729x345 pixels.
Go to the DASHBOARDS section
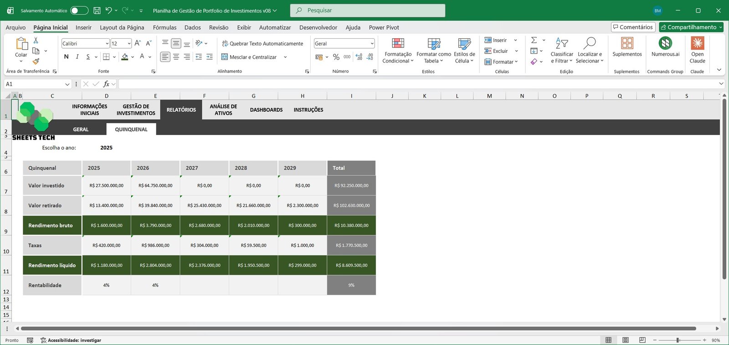tap(266, 110)
